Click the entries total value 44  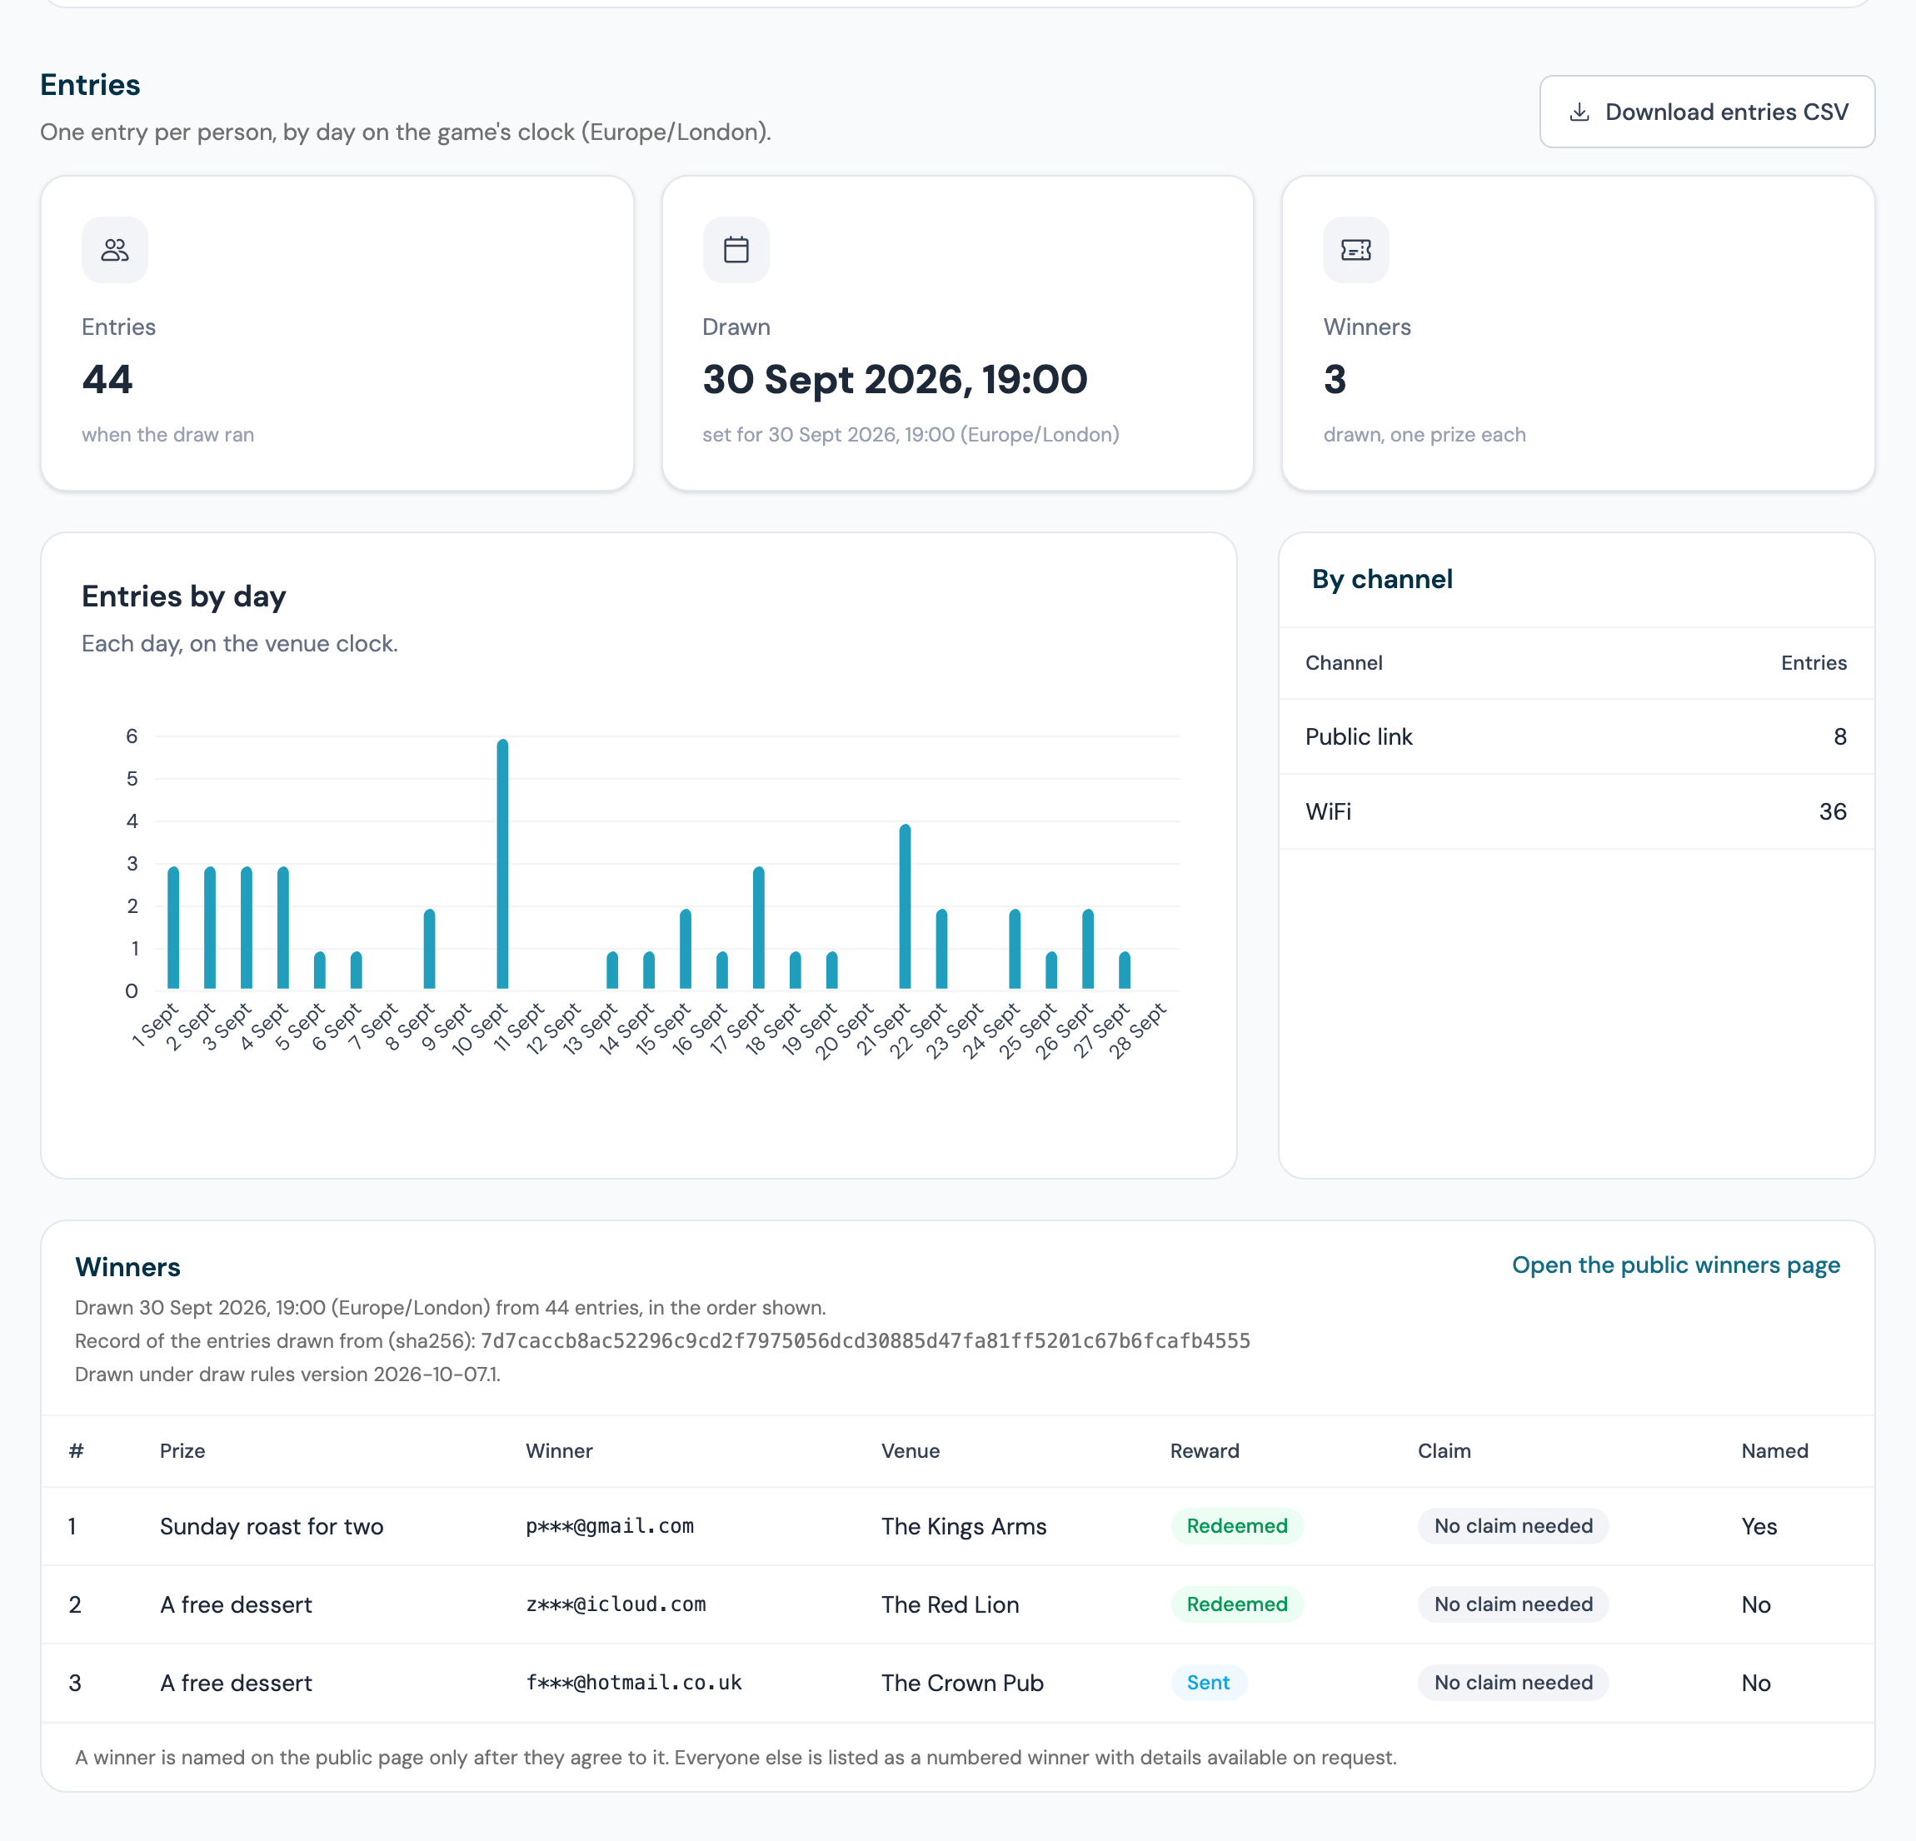pos(107,379)
